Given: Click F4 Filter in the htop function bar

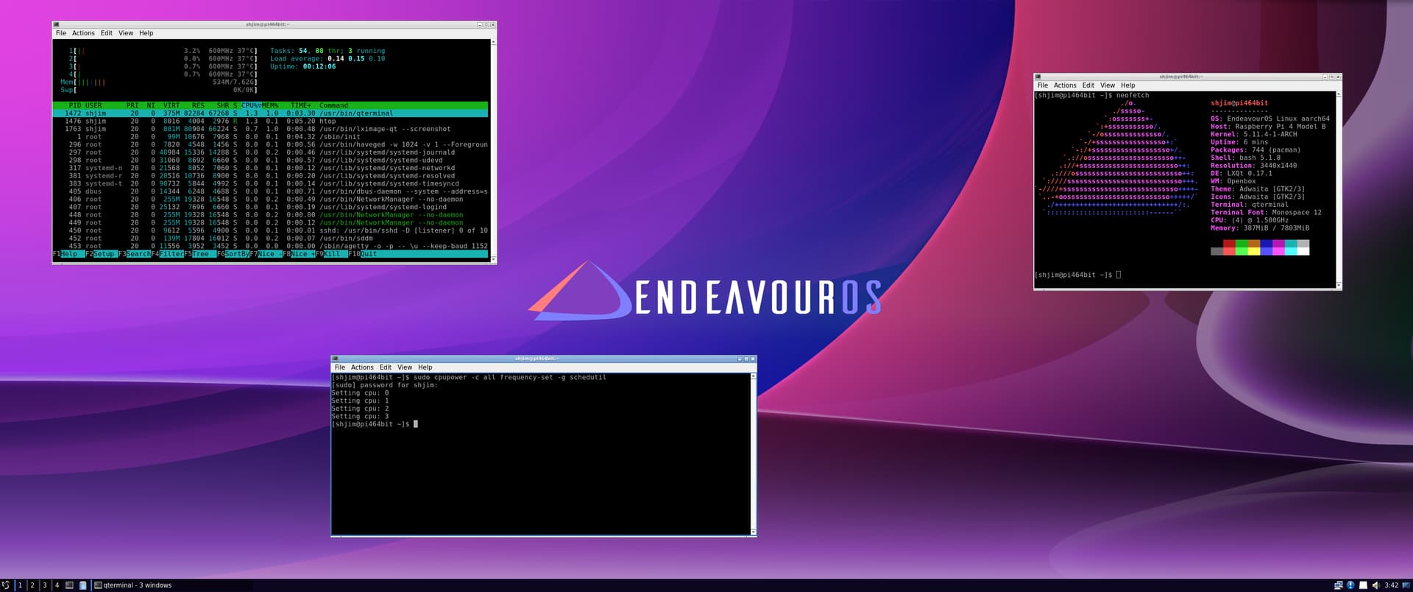Looking at the screenshot, I should 168,254.
